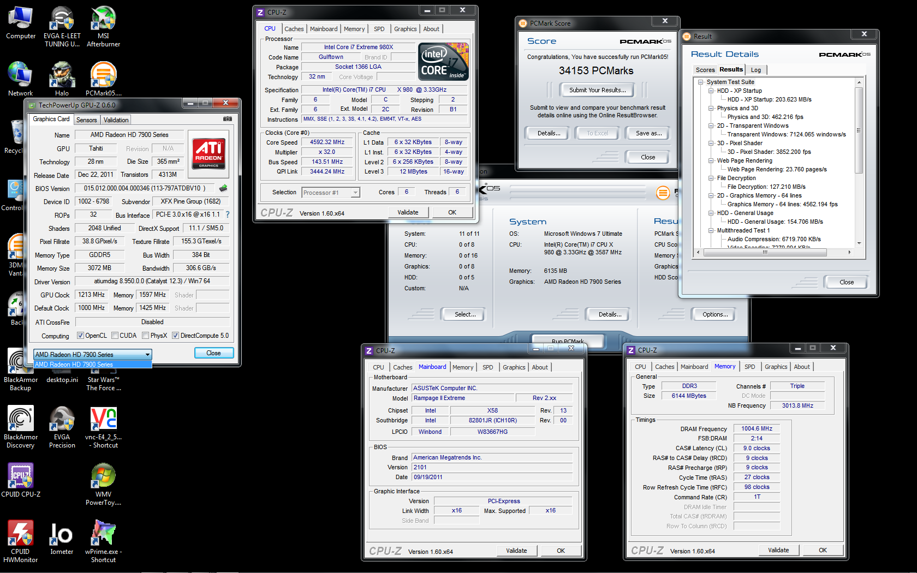This screenshot has width=917, height=573.
Task: Click Options button in PCMark main window
Action: 715,314
